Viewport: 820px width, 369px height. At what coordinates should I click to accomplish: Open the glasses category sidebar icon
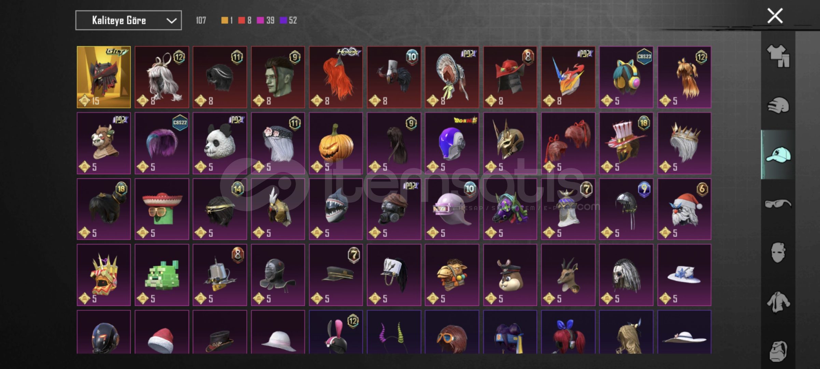[x=778, y=204]
